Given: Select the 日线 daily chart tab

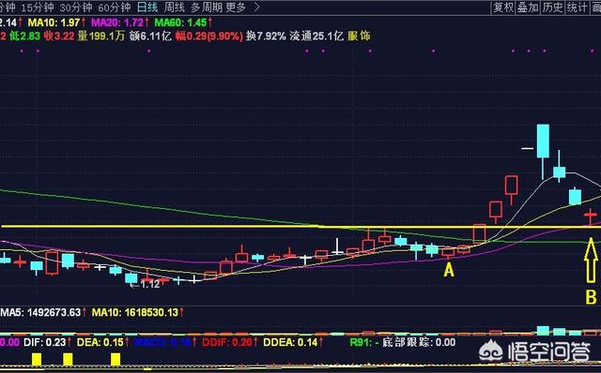Looking at the screenshot, I should 147,7.
